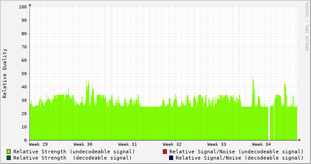Click the dark green decodeable strength swatch
311x164 pixels.
point(9,158)
